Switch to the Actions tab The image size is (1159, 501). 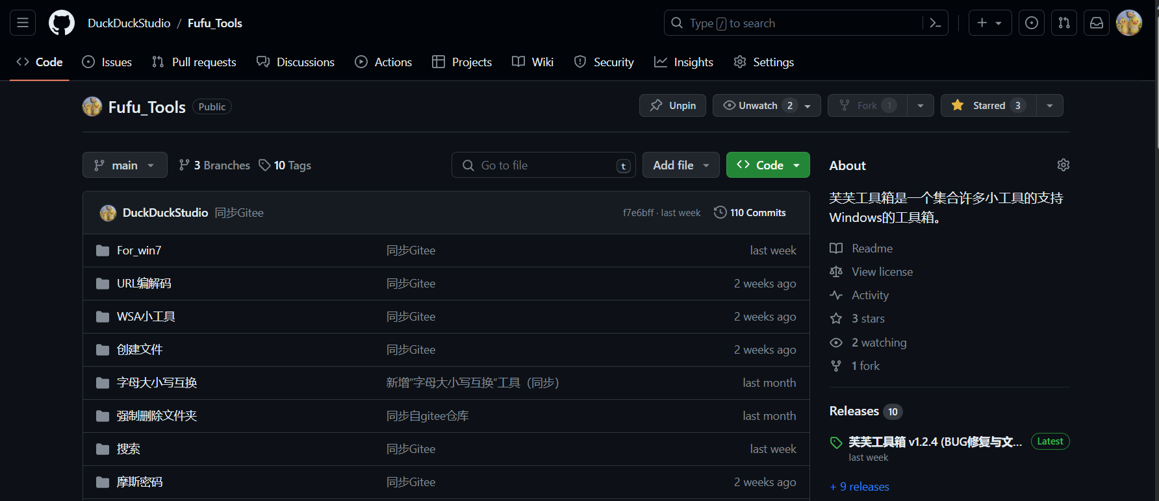pos(383,62)
